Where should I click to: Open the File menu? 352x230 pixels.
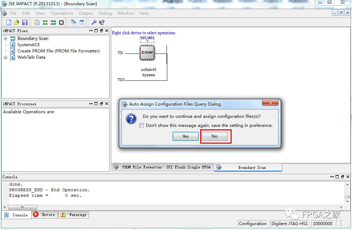[x=13, y=13]
